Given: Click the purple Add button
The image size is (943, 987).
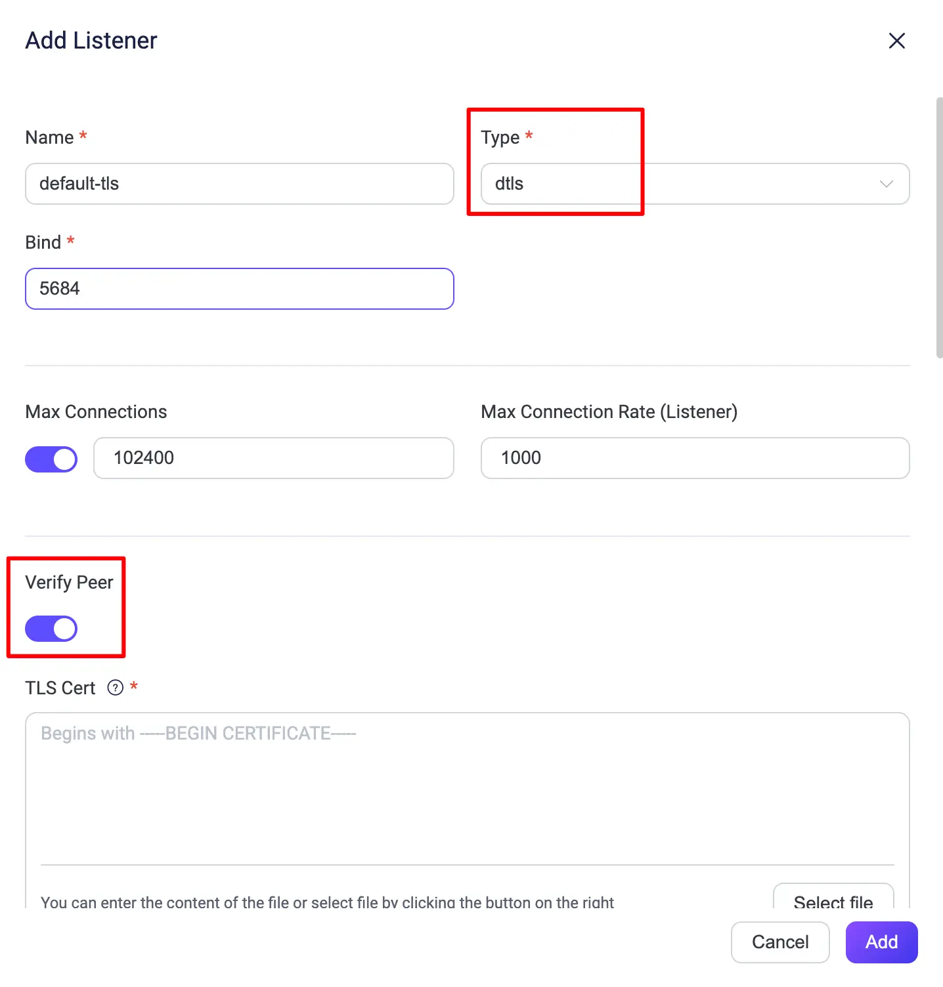Looking at the screenshot, I should pyautogui.click(x=881, y=942).
